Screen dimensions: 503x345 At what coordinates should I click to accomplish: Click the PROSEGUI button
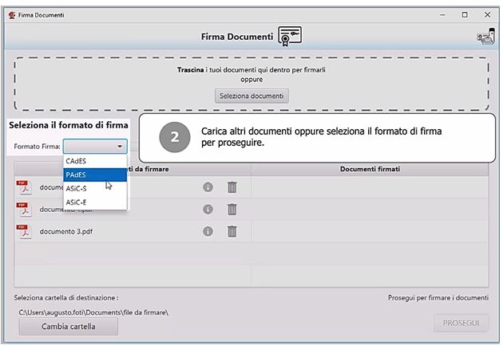(461, 323)
